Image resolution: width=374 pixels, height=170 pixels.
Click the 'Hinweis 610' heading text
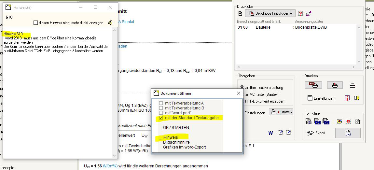13,34
